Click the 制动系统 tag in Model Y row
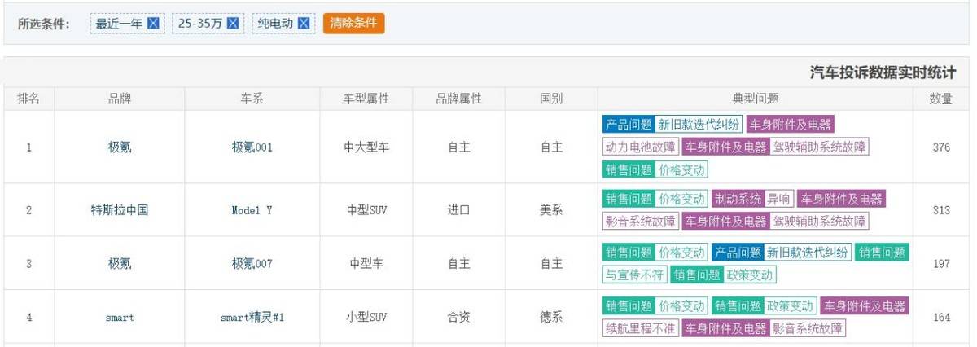977x347 pixels. pyautogui.click(x=738, y=199)
